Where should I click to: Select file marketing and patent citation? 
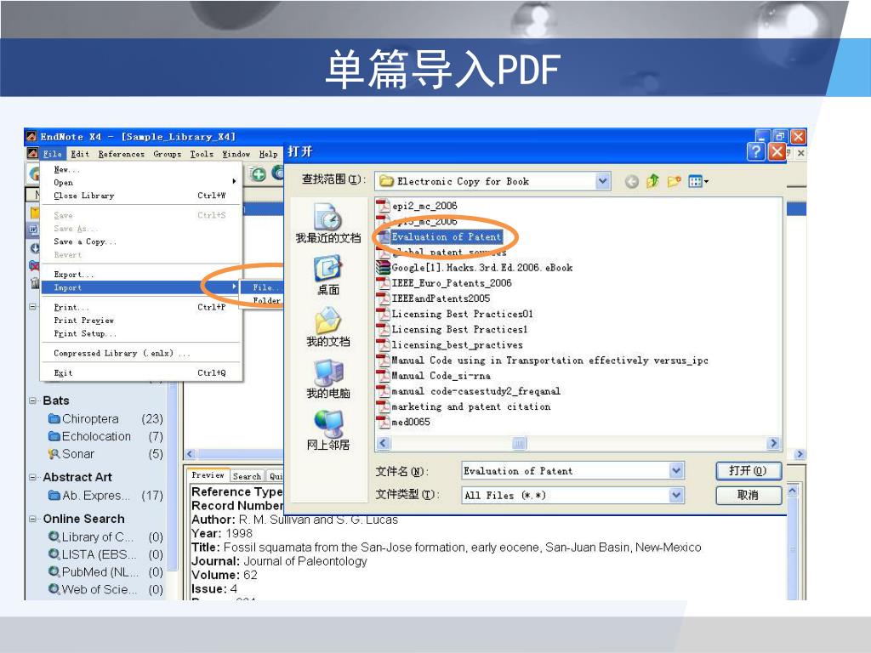click(464, 407)
